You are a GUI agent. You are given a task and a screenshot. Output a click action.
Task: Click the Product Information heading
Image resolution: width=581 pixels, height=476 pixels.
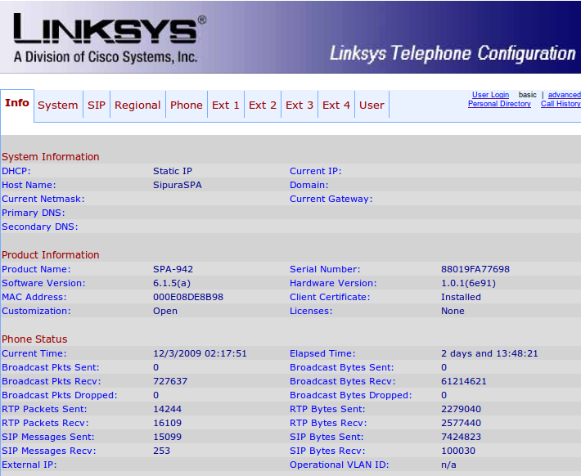51,255
